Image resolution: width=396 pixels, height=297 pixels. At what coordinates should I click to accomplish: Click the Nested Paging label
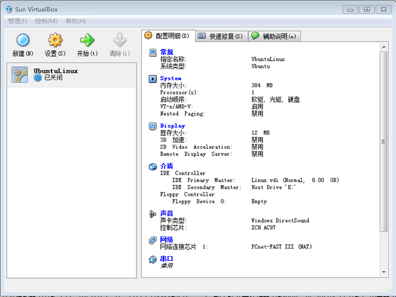point(182,114)
